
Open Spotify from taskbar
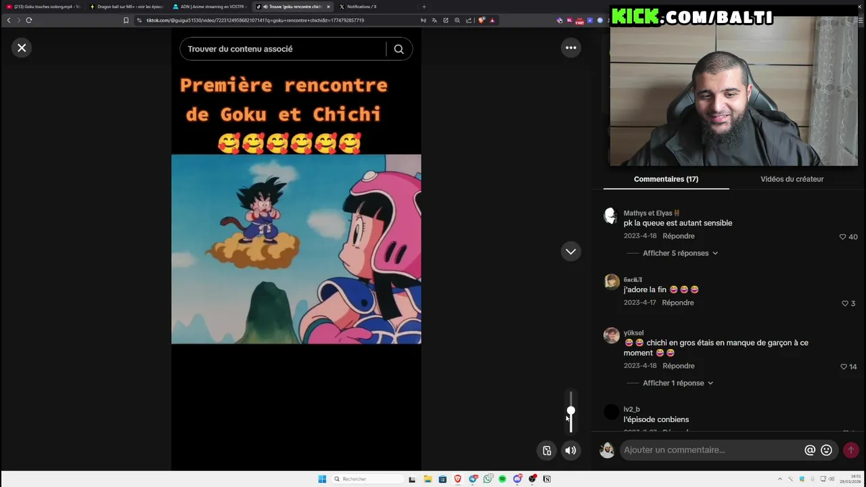(x=502, y=479)
